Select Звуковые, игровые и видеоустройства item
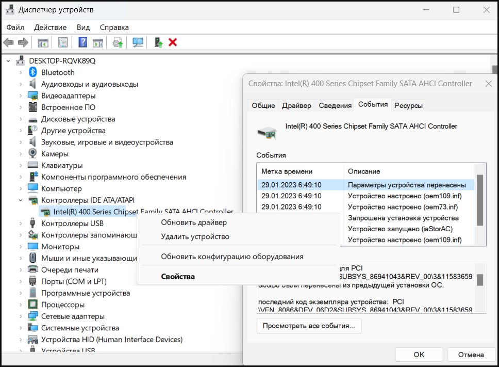499x367 pixels. [107, 142]
